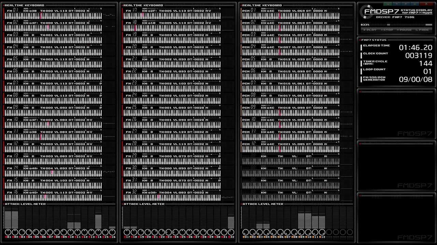Start playback with the PLAY button
This screenshot has width=437, height=245.
tap(370, 30)
